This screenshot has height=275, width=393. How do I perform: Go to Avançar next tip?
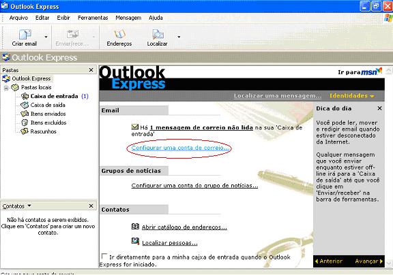(368, 261)
